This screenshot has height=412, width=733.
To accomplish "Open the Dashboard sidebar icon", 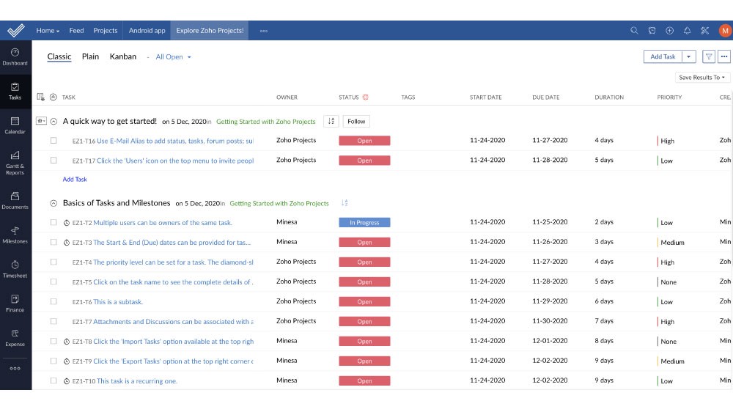I will pyautogui.click(x=15, y=56).
